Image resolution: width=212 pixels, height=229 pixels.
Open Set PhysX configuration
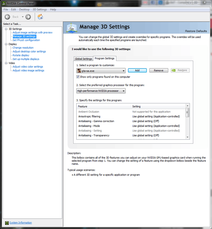coord(26,40)
